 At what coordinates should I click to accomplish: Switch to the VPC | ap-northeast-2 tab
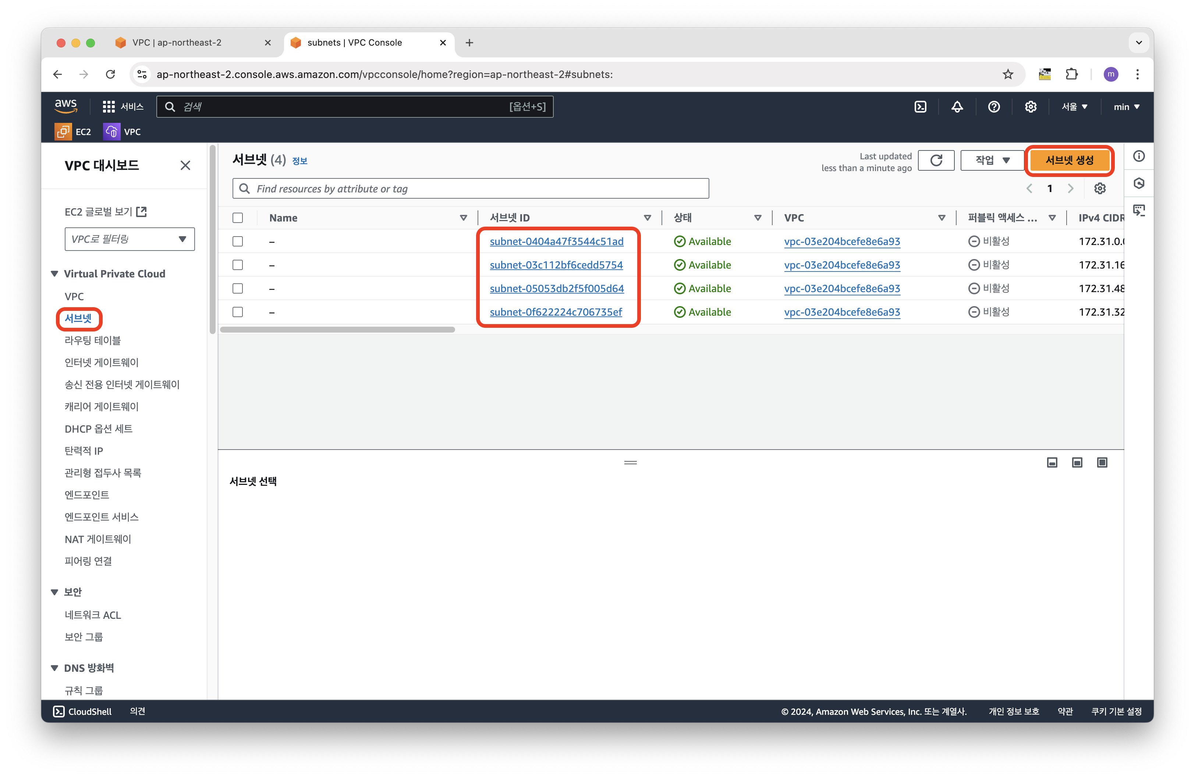pos(177,43)
